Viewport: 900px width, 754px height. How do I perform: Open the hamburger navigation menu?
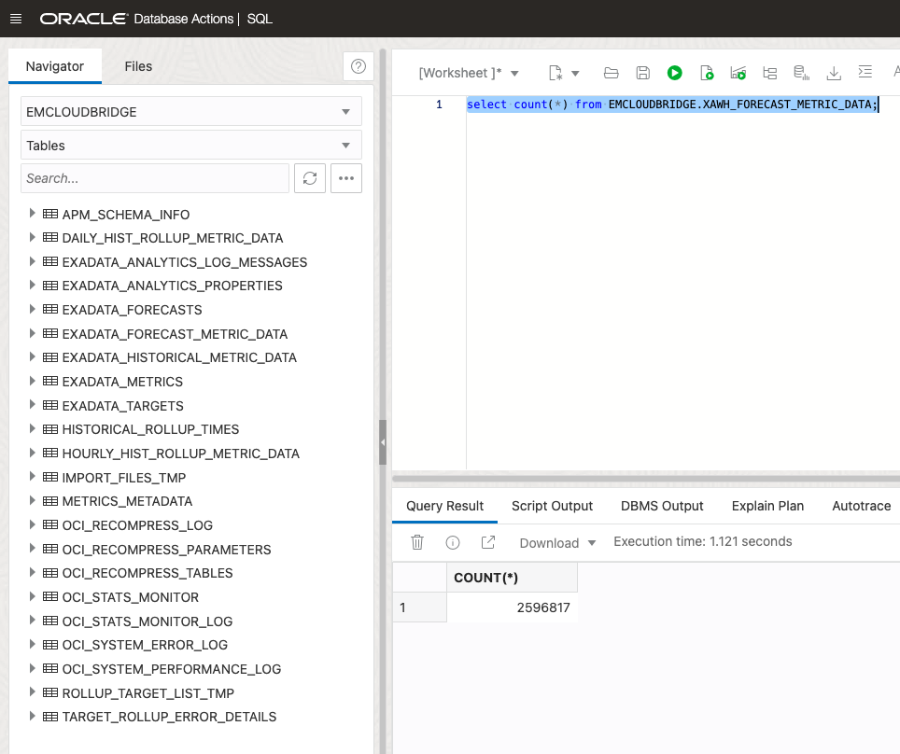point(16,19)
